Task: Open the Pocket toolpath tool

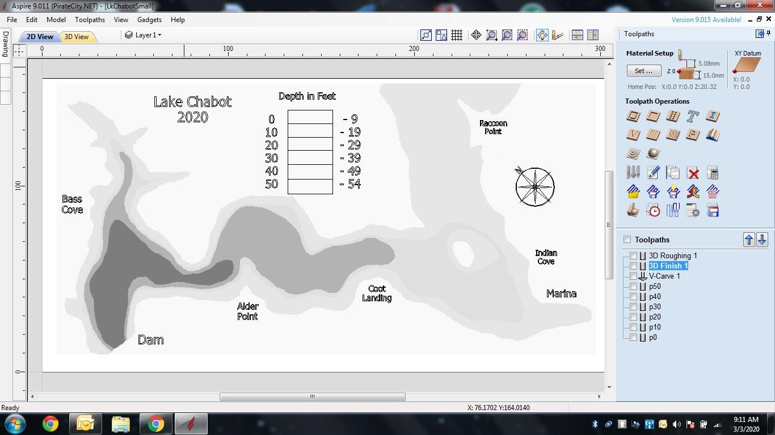Action: coord(653,116)
